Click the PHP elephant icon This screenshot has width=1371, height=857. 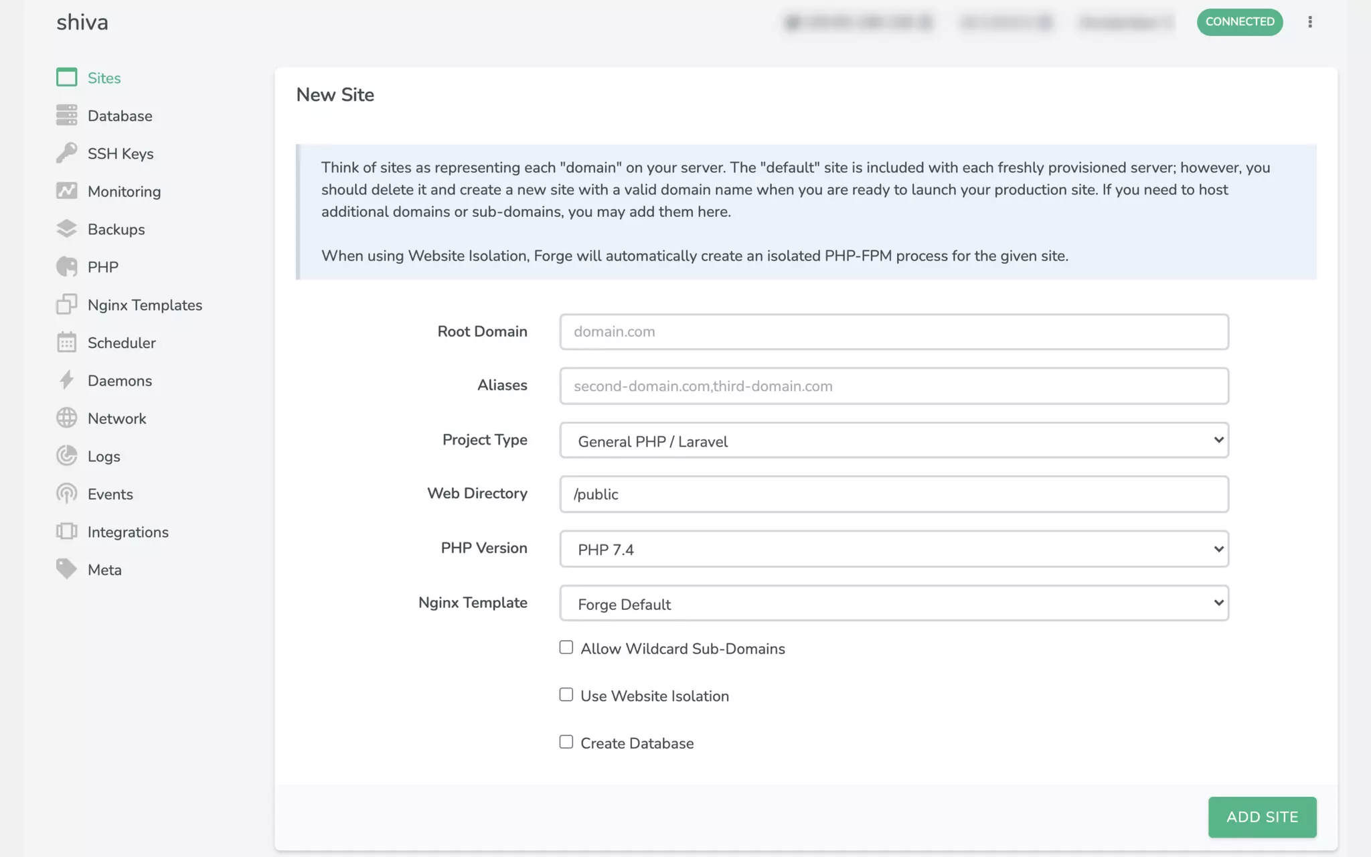tap(66, 266)
